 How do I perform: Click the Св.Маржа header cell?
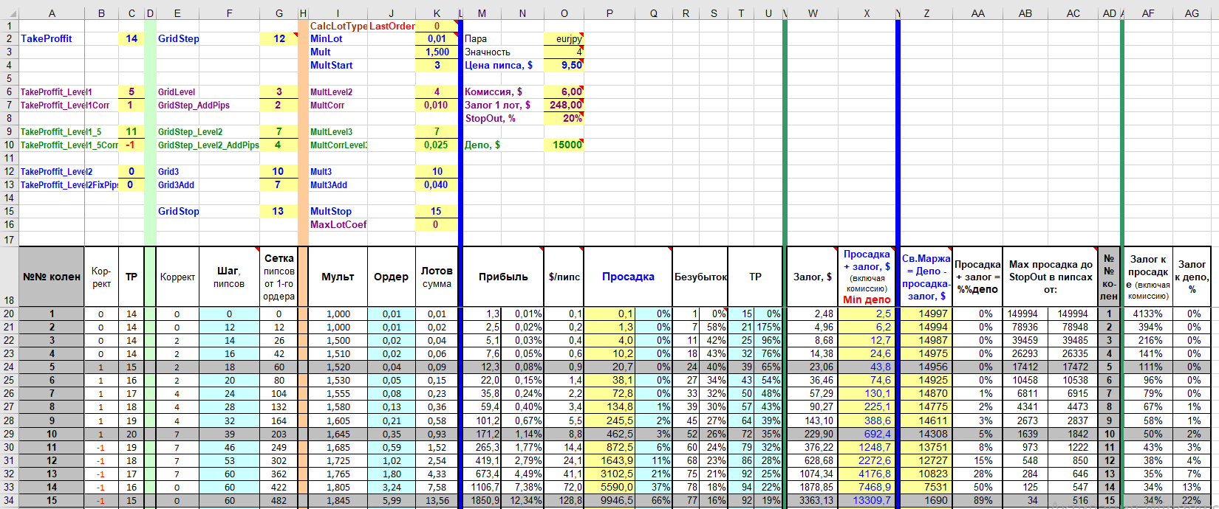point(926,277)
